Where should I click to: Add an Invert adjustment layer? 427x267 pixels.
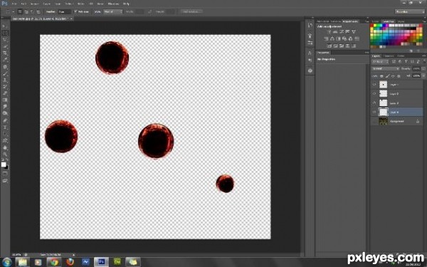point(329,46)
